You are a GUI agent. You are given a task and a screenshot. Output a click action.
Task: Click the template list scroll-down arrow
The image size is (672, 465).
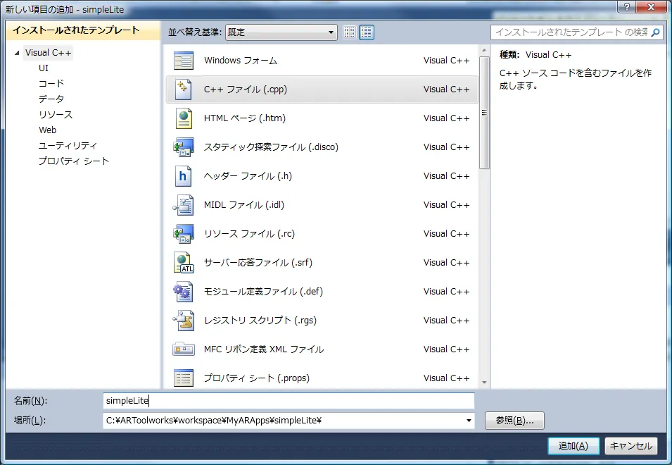(484, 382)
